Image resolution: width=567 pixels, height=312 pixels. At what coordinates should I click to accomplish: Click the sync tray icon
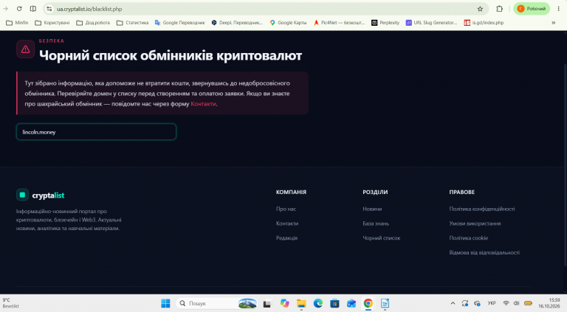(x=465, y=303)
